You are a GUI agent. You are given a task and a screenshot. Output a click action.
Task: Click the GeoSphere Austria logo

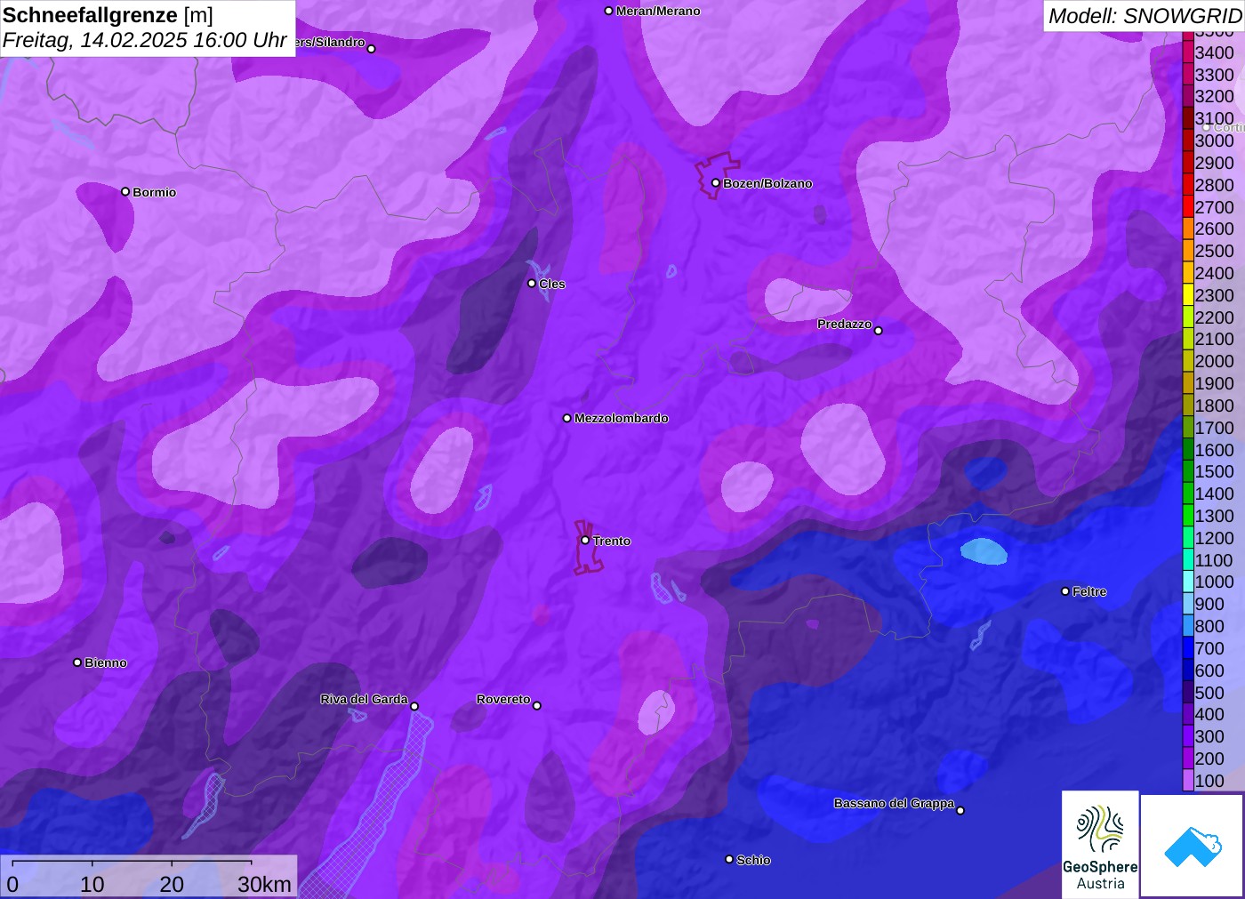(x=1100, y=844)
